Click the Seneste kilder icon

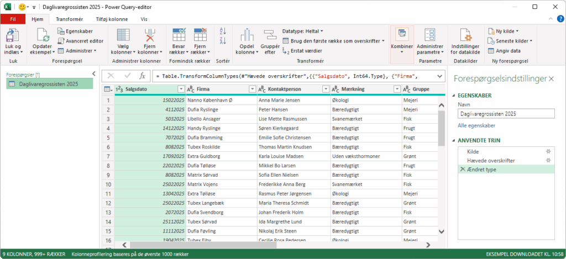[491, 41]
